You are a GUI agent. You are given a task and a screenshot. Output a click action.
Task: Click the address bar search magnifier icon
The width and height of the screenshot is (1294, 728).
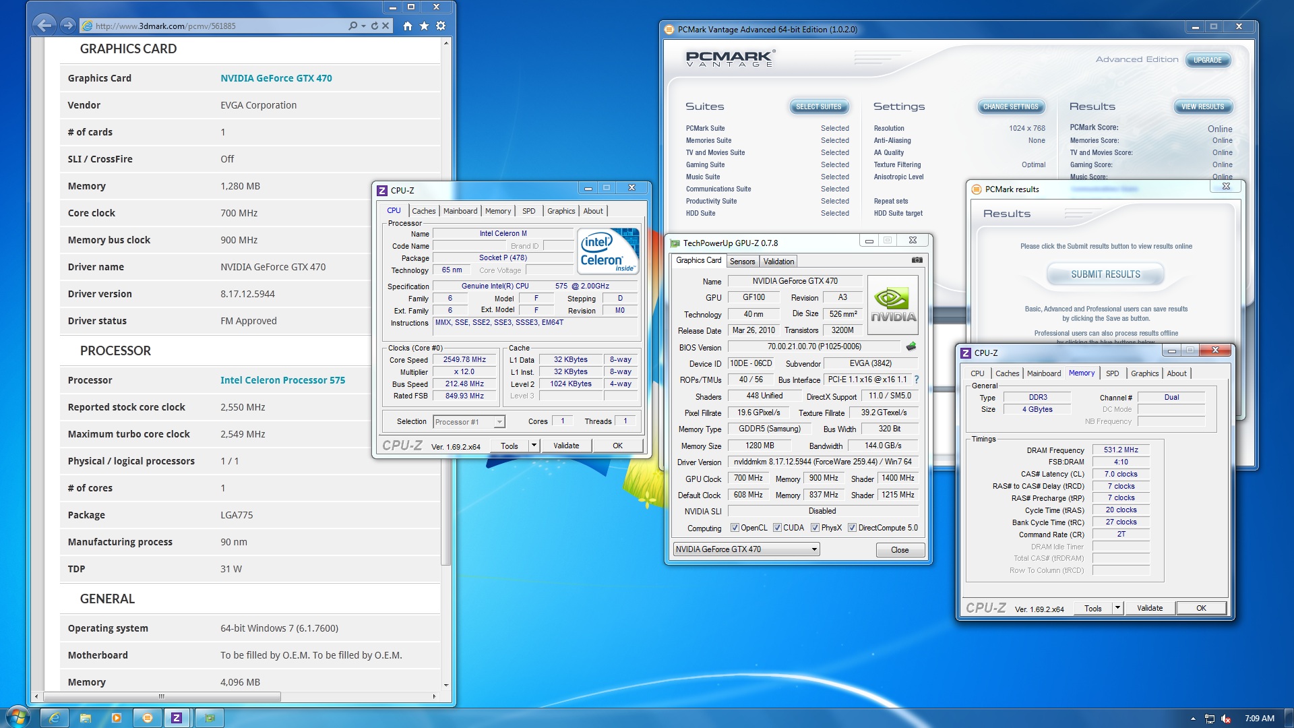(x=352, y=26)
